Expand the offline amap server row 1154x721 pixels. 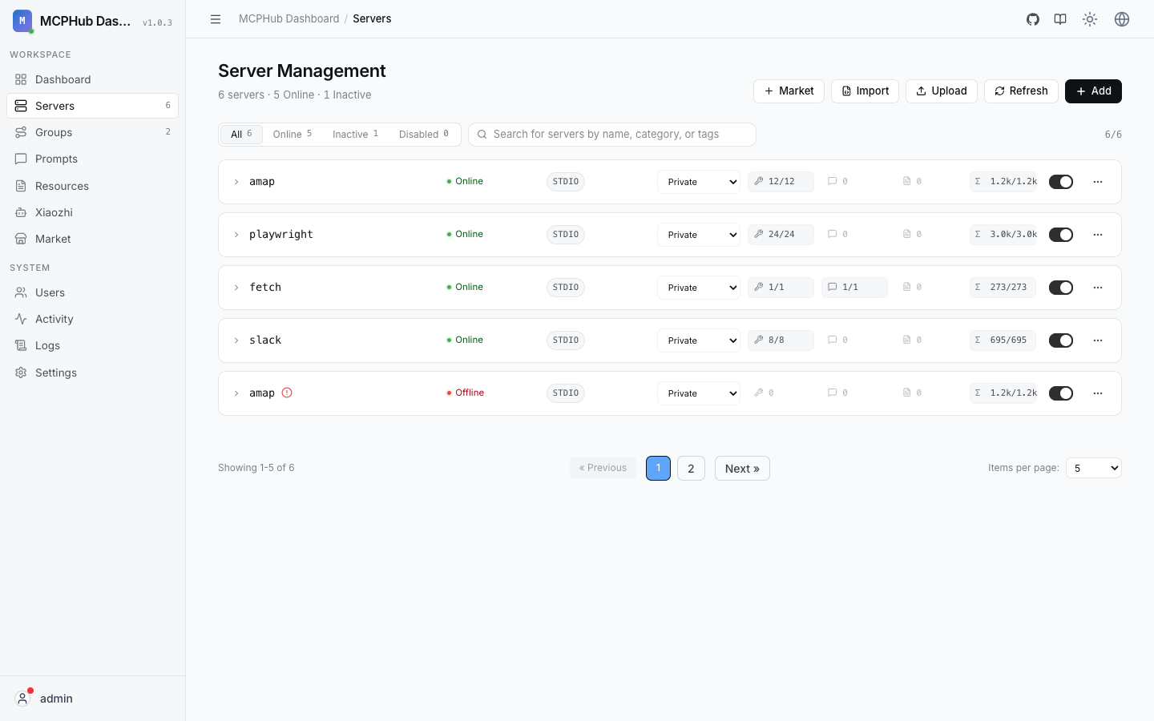(x=236, y=393)
